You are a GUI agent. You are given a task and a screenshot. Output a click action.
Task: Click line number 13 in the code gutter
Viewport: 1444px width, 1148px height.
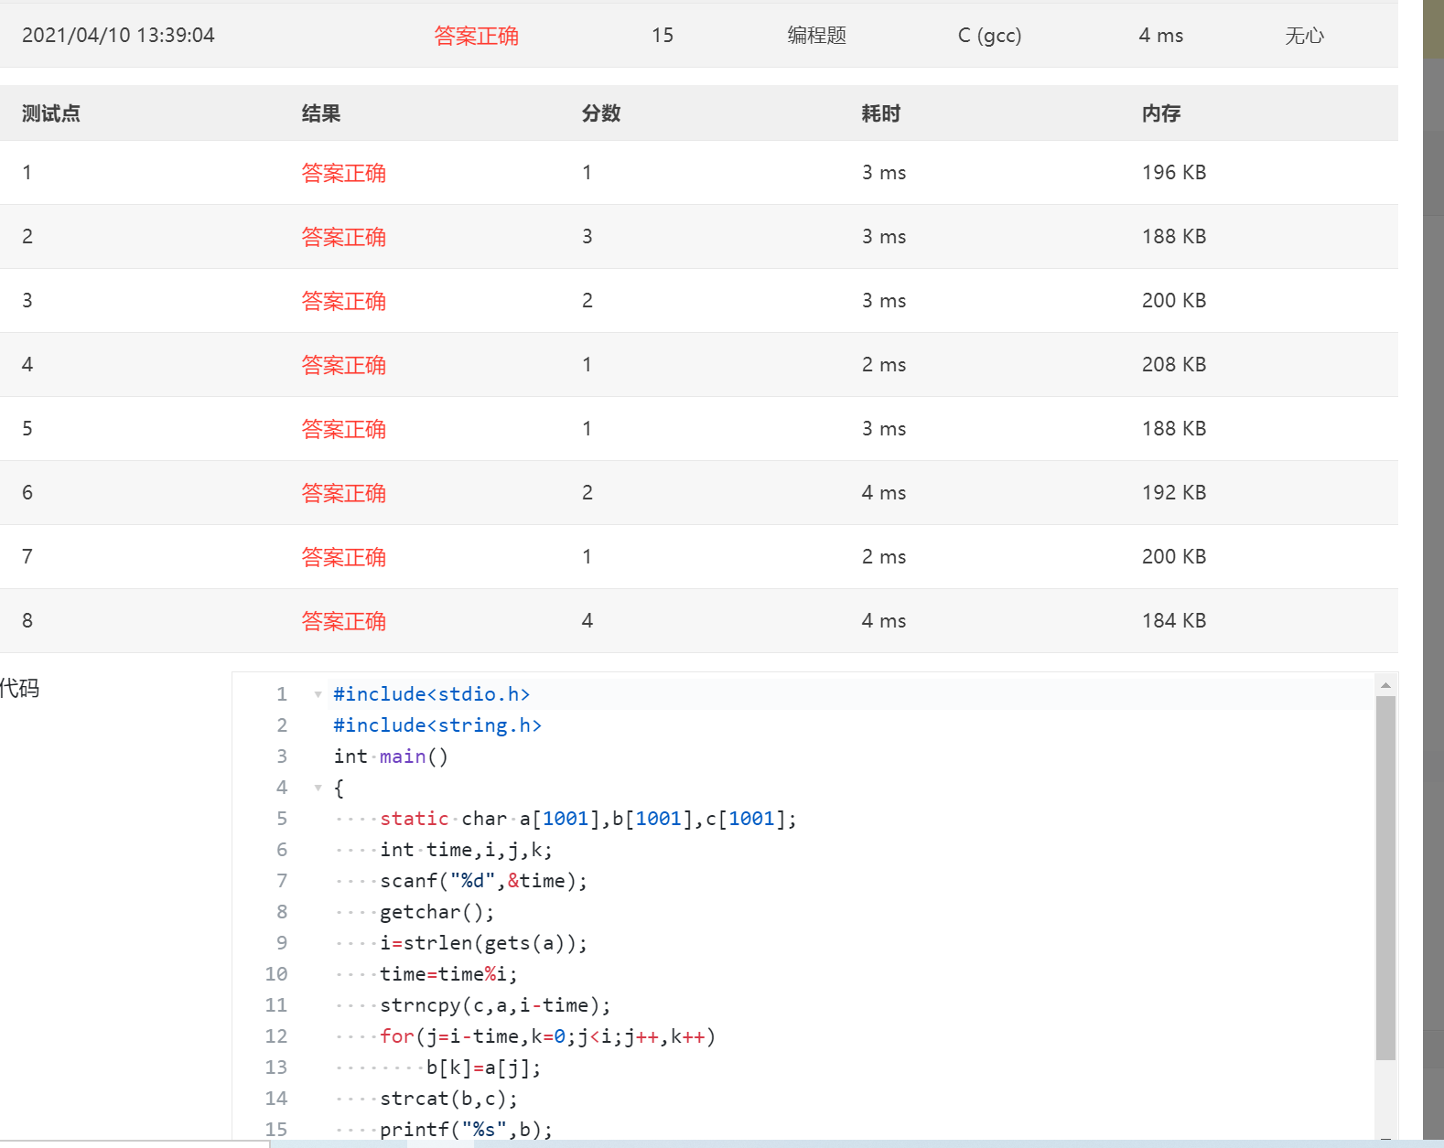276,1068
